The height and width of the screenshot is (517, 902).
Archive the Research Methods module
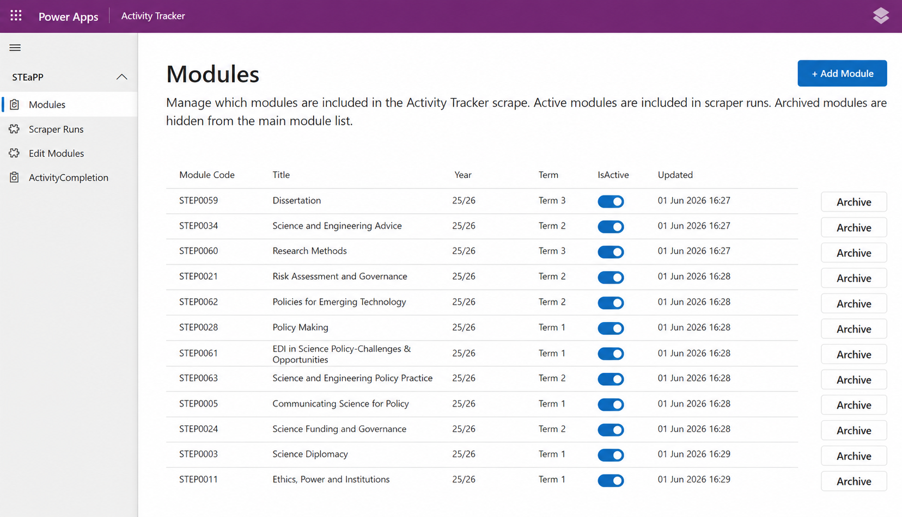coord(854,253)
